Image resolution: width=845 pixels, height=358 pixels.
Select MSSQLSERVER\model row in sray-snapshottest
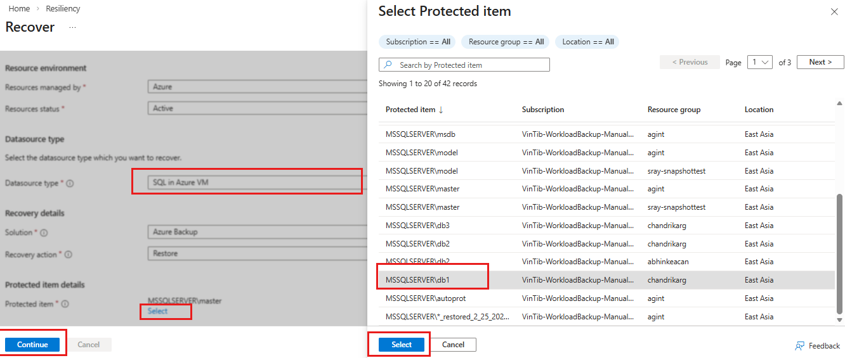tap(606, 171)
